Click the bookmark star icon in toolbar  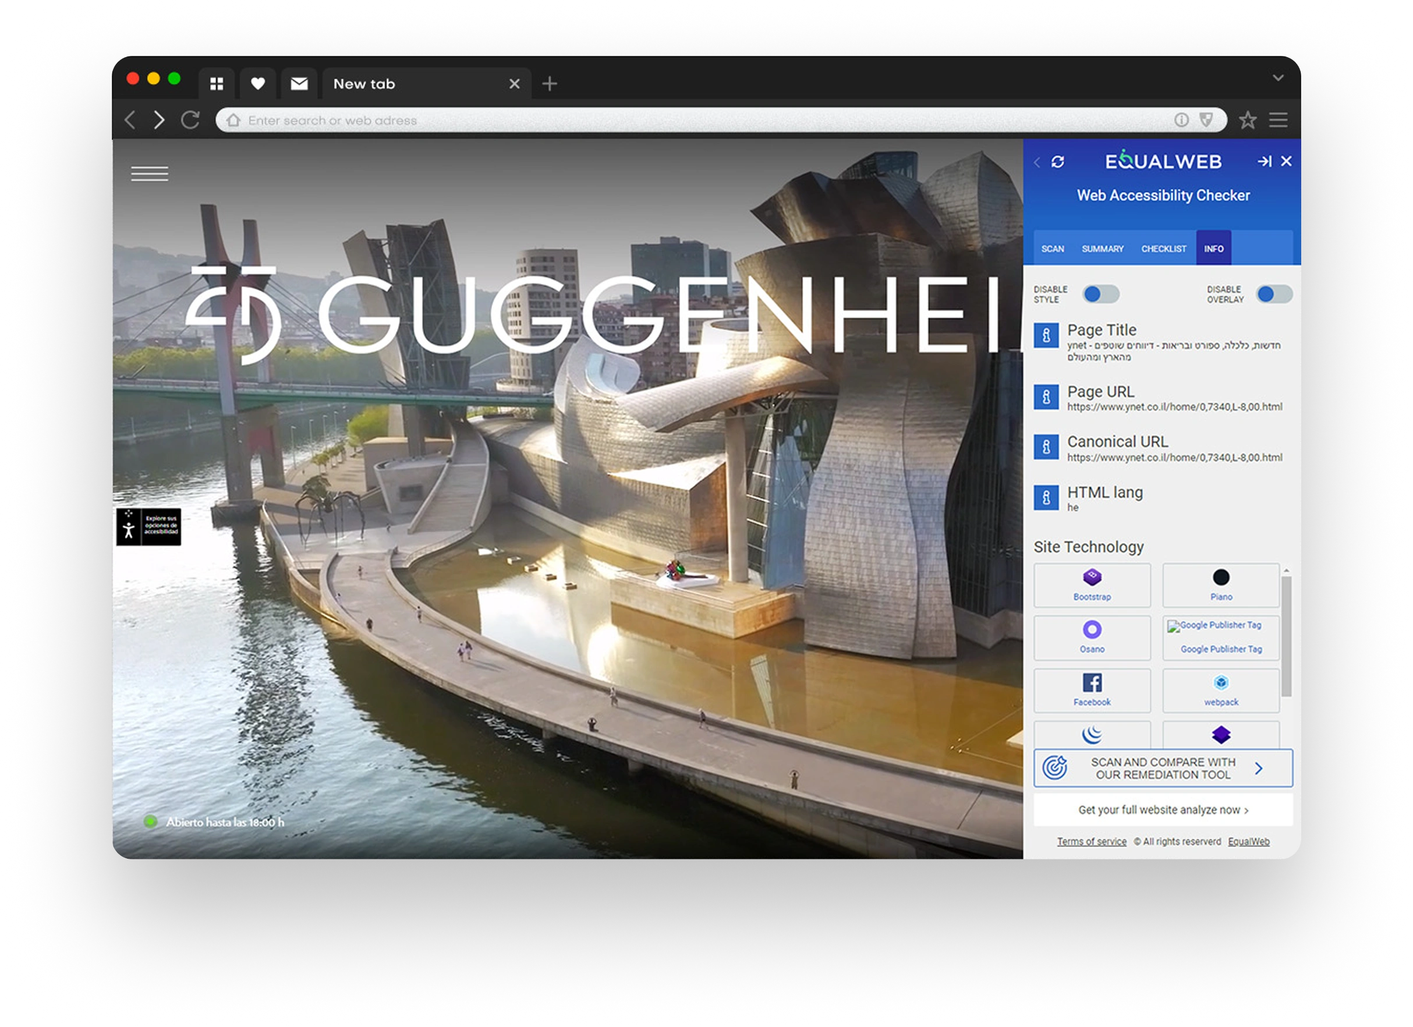click(1247, 120)
